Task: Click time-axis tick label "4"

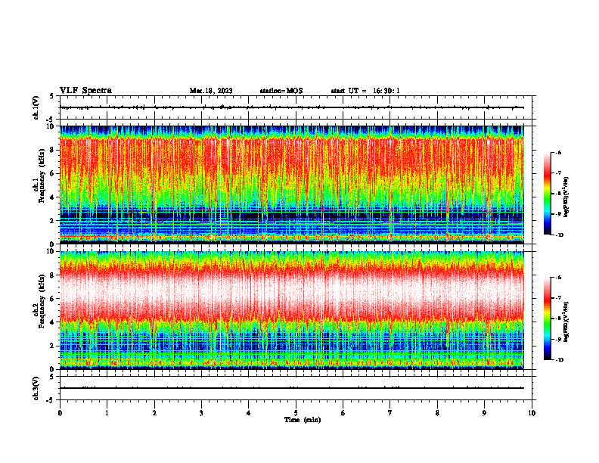Action: tap(249, 413)
